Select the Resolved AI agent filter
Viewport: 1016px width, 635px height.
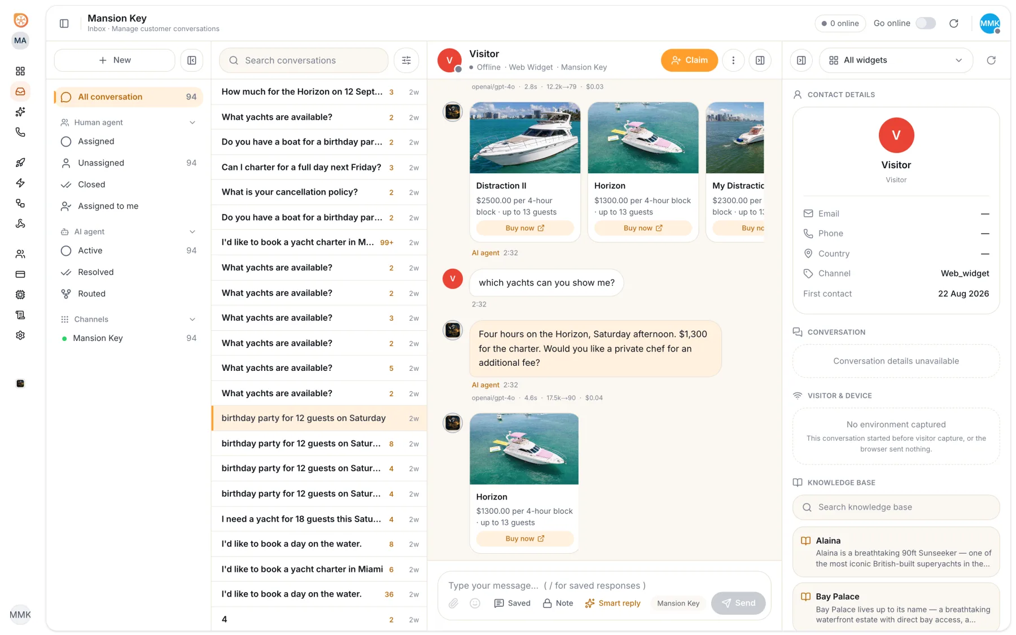(129, 272)
